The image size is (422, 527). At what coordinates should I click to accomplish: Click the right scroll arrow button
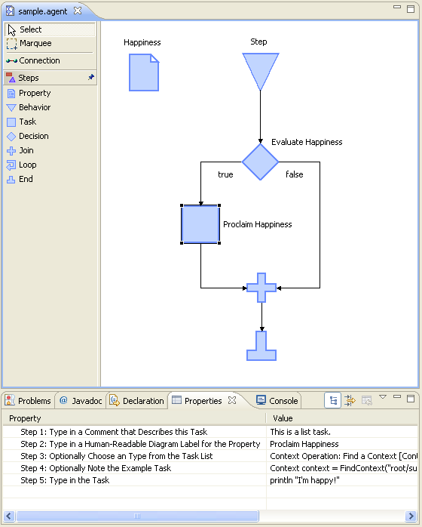pos(411,516)
